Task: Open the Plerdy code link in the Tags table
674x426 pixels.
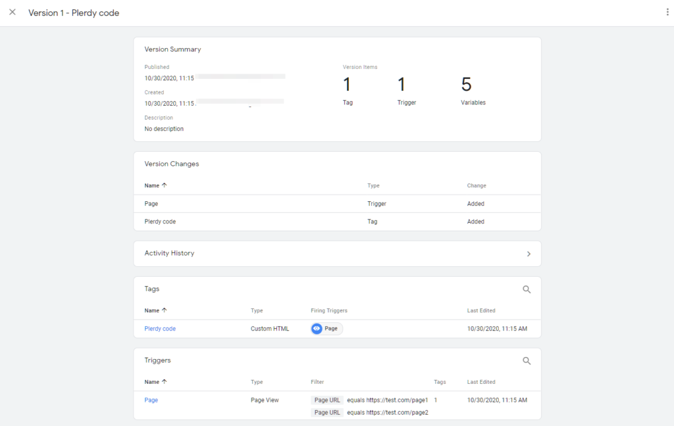Action: click(160, 329)
